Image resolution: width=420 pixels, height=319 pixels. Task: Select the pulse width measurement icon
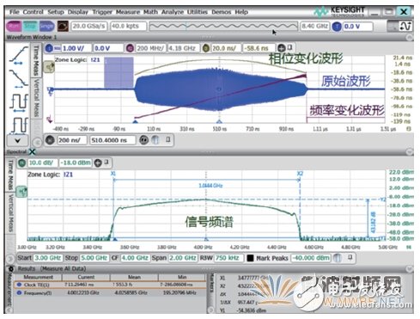click(x=19, y=126)
